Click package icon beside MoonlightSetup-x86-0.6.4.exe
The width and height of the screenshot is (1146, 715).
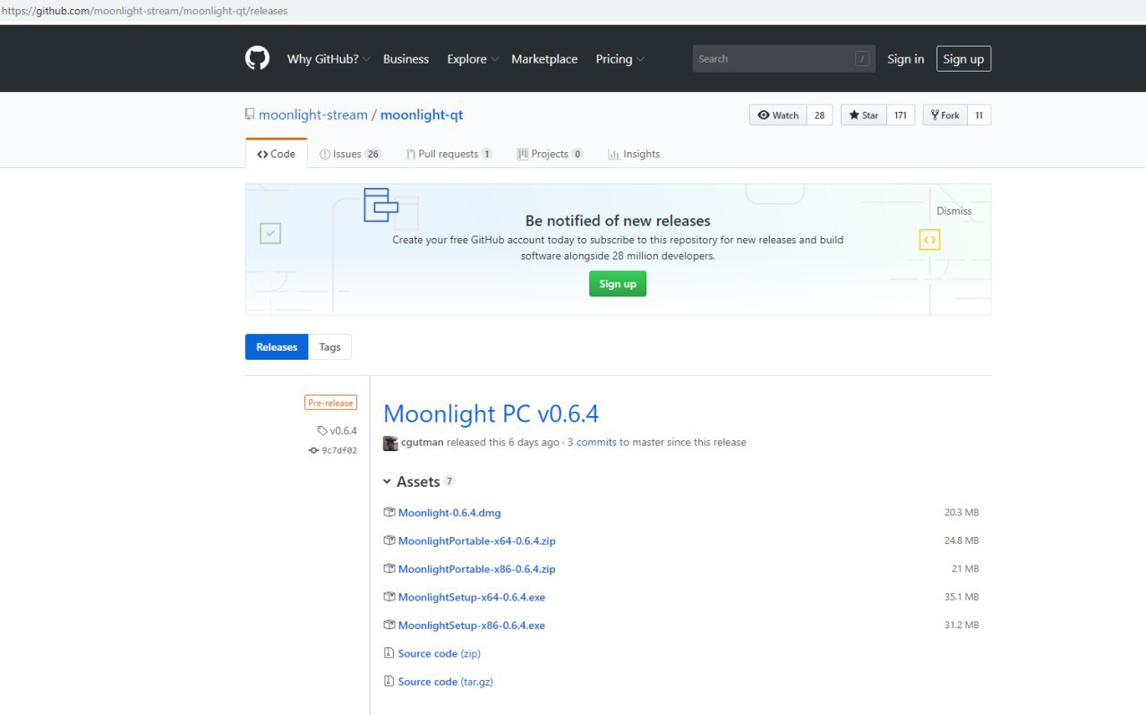pos(389,625)
